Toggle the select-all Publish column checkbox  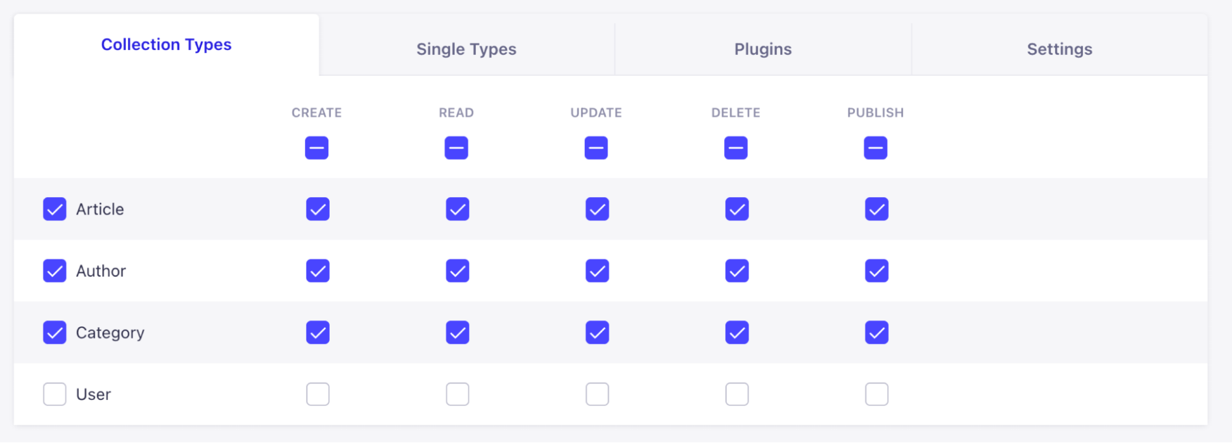tap(875, 148)
